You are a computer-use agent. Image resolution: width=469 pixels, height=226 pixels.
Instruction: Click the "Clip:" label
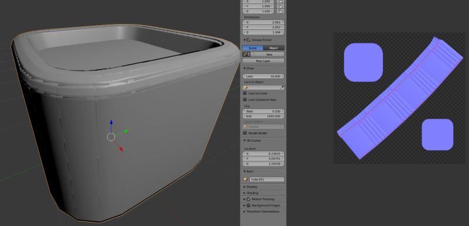(247, 106)
